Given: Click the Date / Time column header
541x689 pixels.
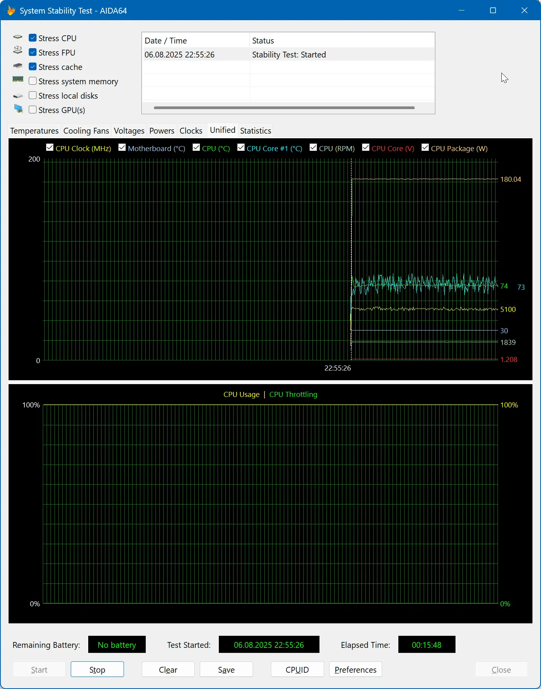Looking at the screenshot, I should [x=195, y=40].
